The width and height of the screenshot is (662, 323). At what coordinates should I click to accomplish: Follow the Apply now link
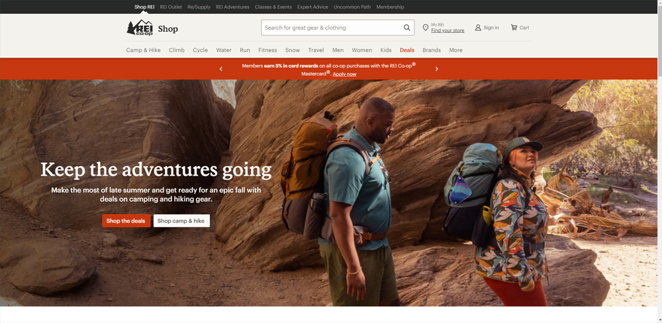pos(344,74)
